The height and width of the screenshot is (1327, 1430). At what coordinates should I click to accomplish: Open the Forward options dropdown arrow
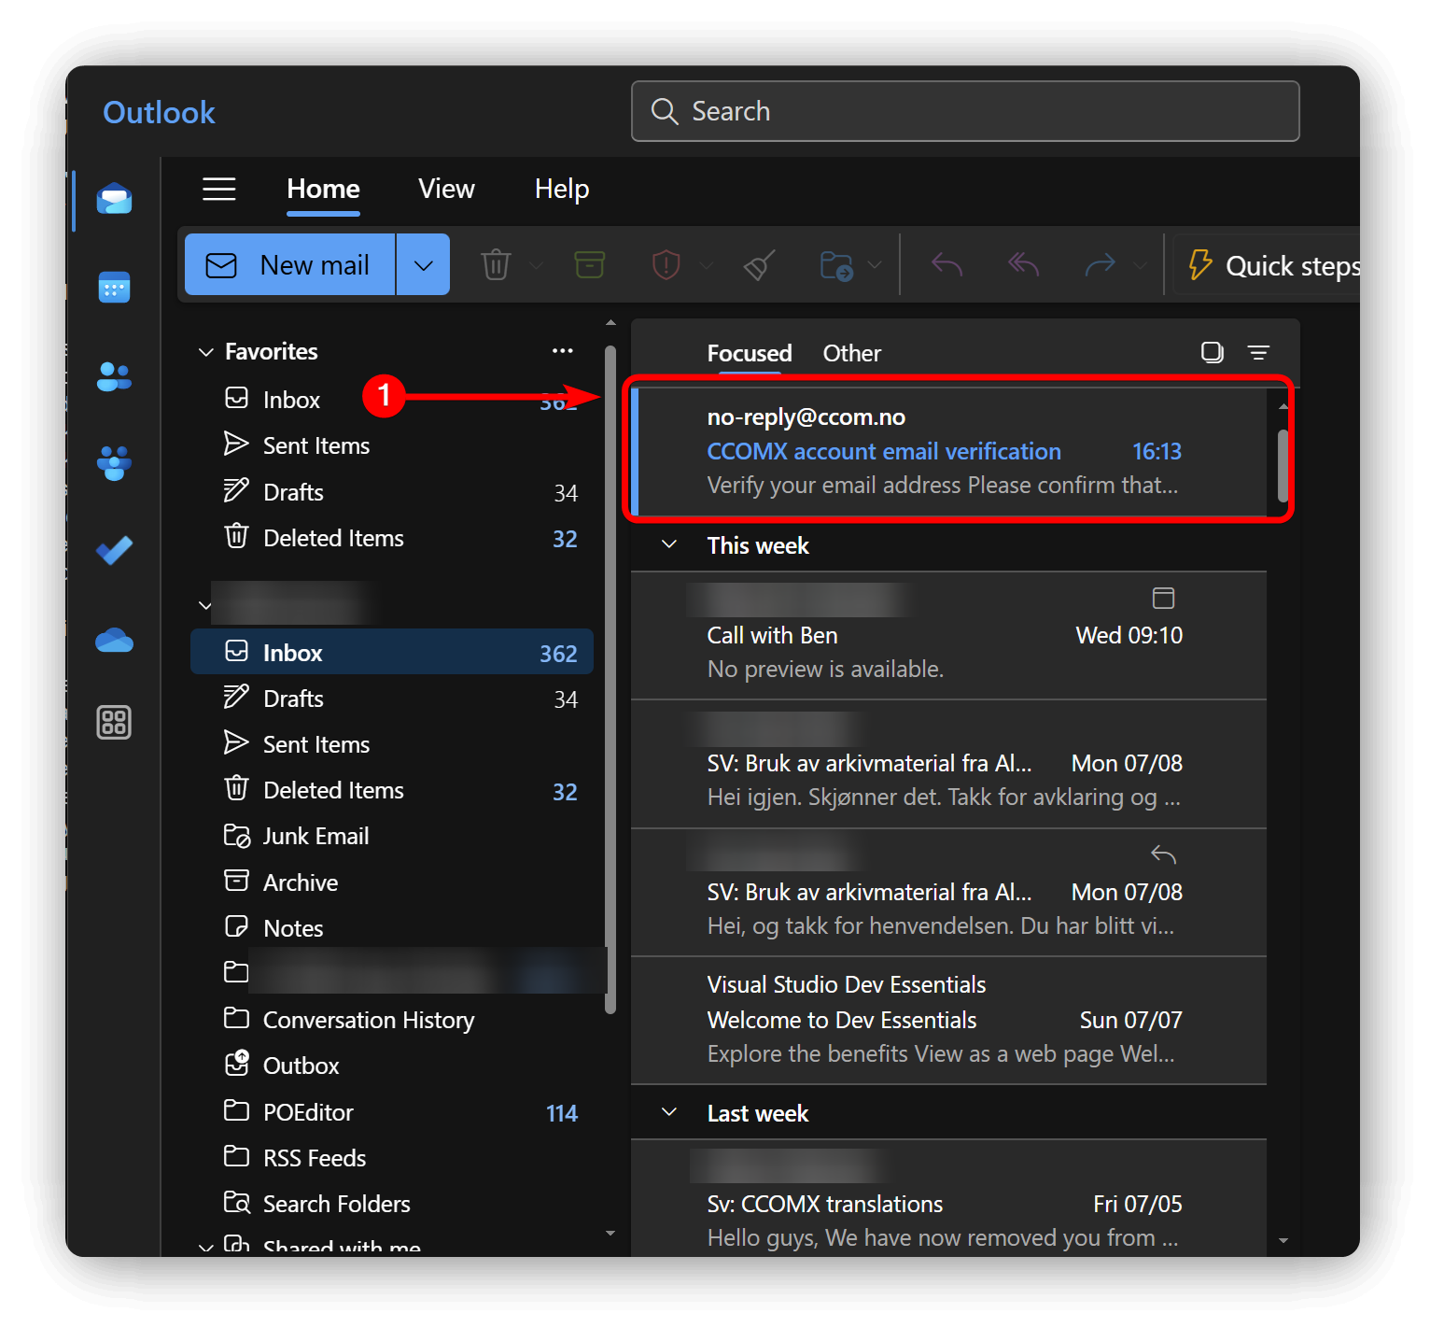click(1140, 265)
